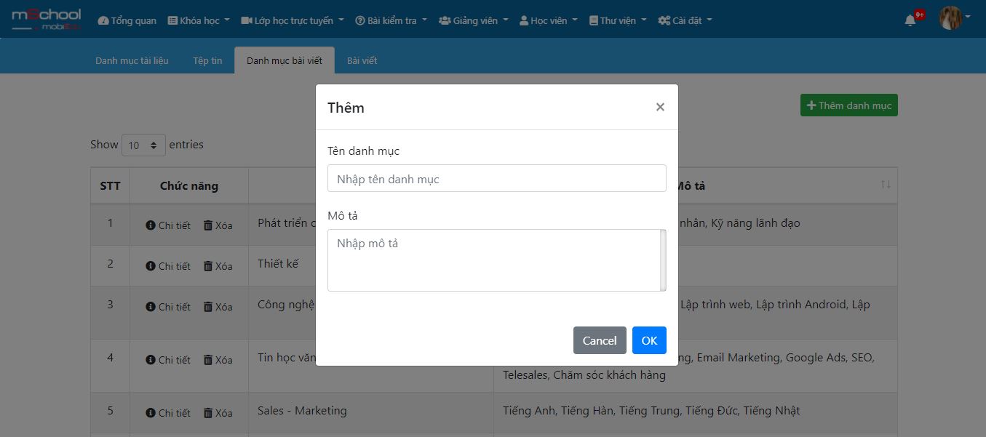Image resolution: width=986 pixels, height=437 pixels.
Task: Cancel the Thêm dialog
Action: point(600,340)
